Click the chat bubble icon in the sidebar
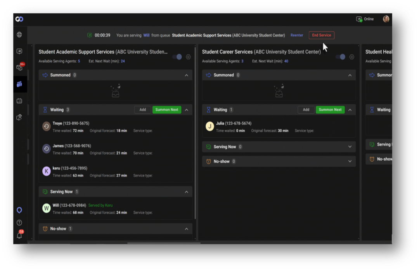419x271 pixels. pyautogui.click(x=19, y=51)
